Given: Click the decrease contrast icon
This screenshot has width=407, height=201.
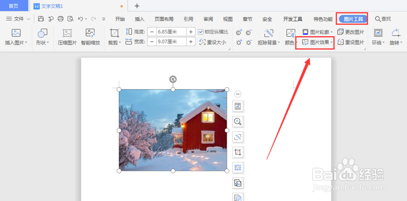Looking at the screenshot, I should tap(249, 33).
